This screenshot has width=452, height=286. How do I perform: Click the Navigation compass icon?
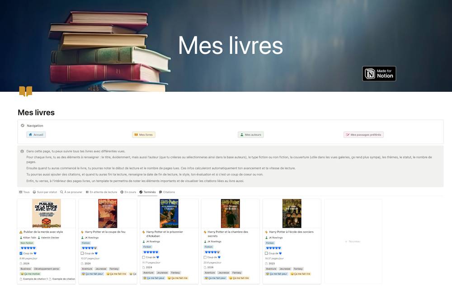(23, 126)
